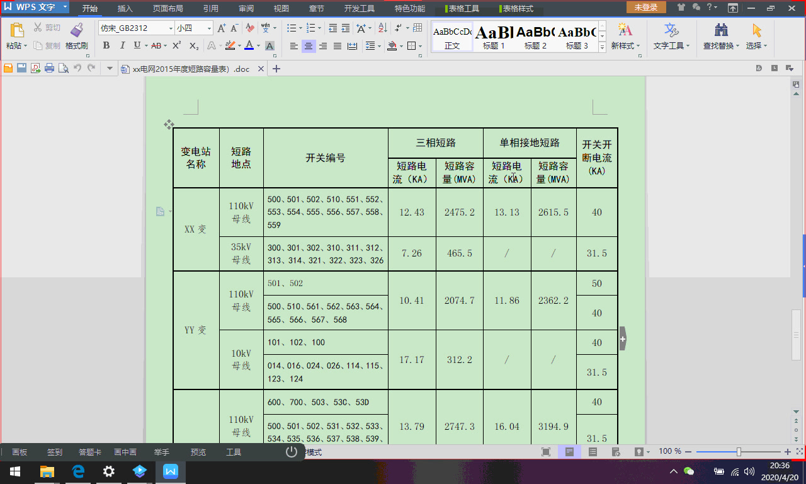This screenshot has height=484, width=806.
Task: Click the undo arrow icon
Action: [x=77, y=69]
